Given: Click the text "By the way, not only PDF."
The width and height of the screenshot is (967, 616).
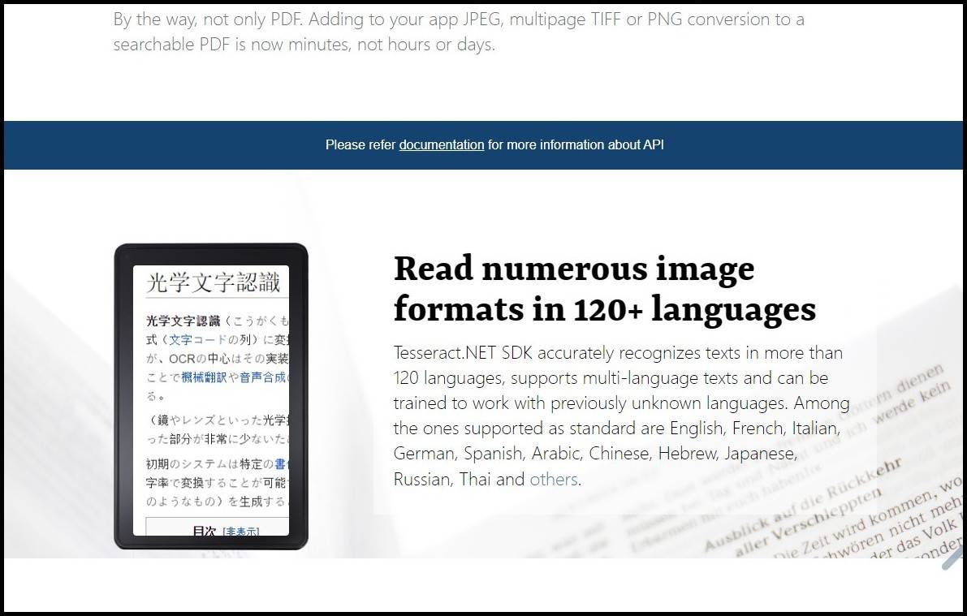Looking at the screenshot, I should coord(209,19).
